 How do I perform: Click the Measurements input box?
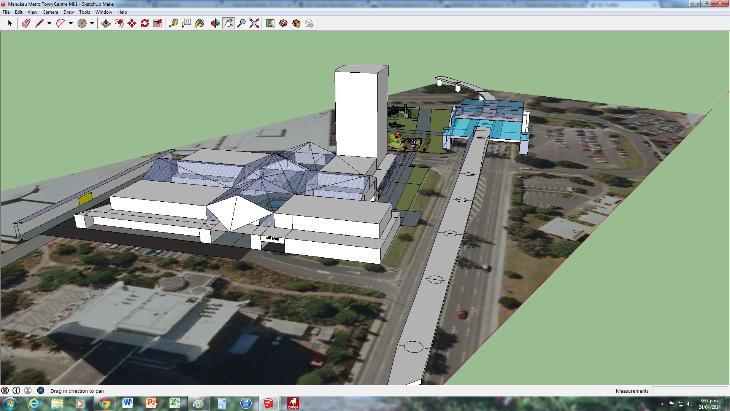689,391
